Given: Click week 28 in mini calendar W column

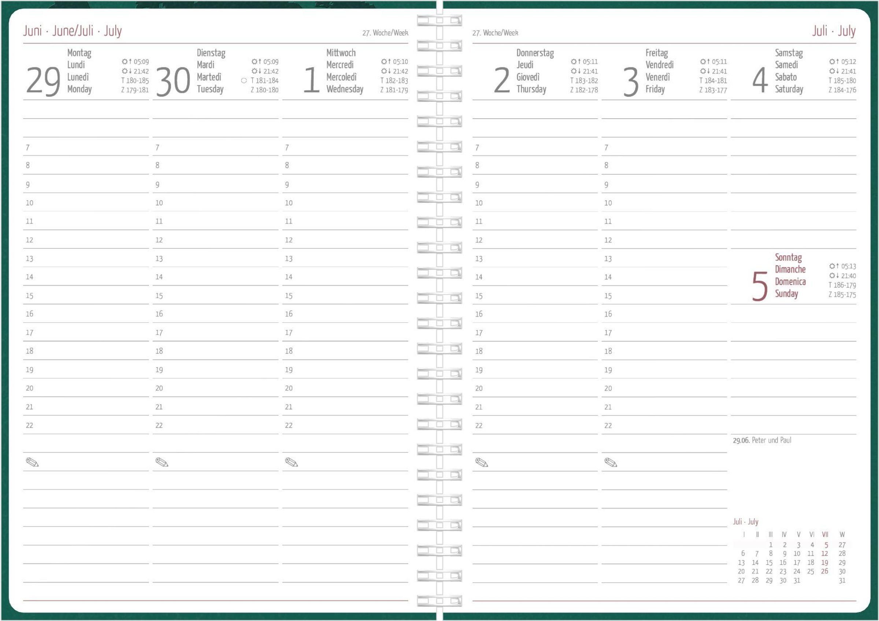Looking at the screenshot, I should [842, 553].
